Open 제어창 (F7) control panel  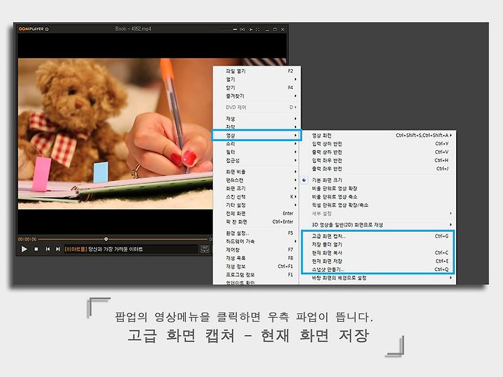click(256, 250)
